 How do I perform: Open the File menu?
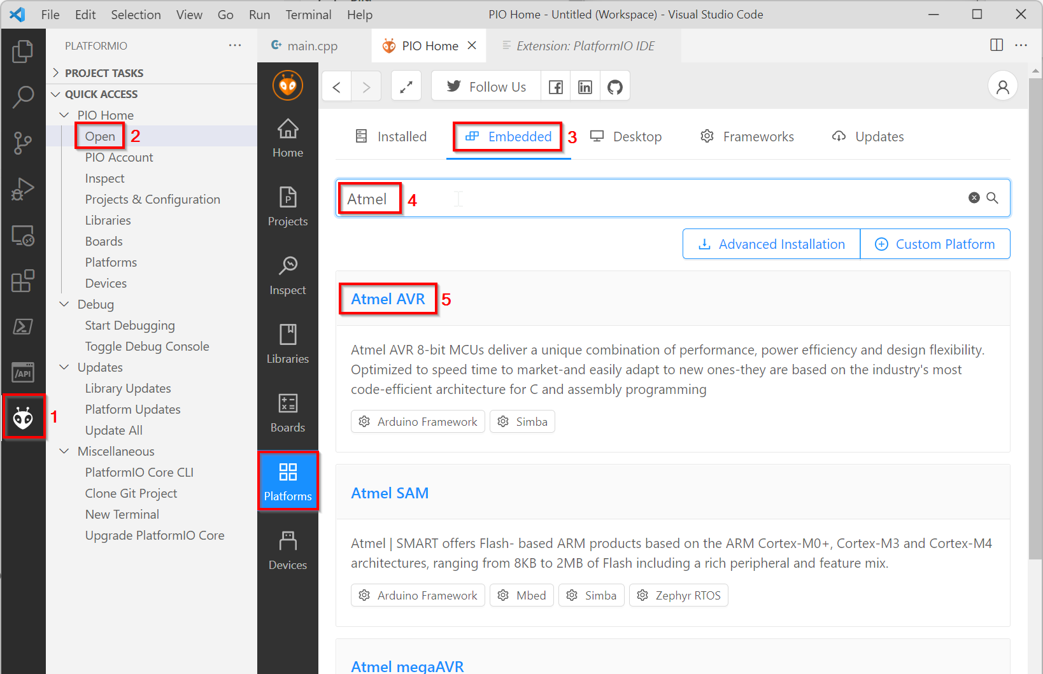[50, 15]
